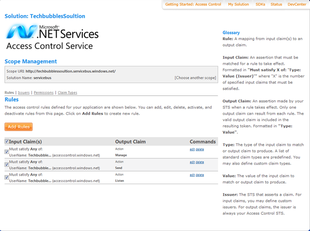The image size is (310, 231).
Task: Click the Output Claim glossary term
Action: pos(237,101)
